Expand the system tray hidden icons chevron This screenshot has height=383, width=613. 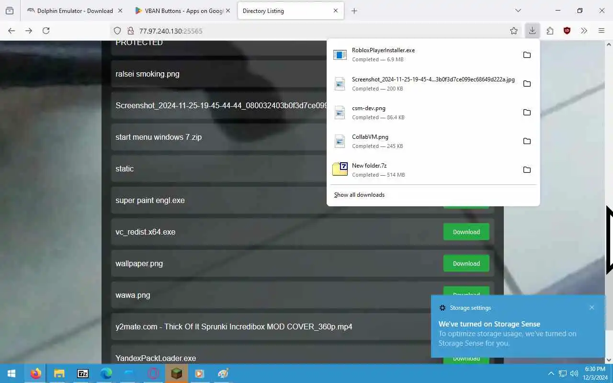pos(551,373)
